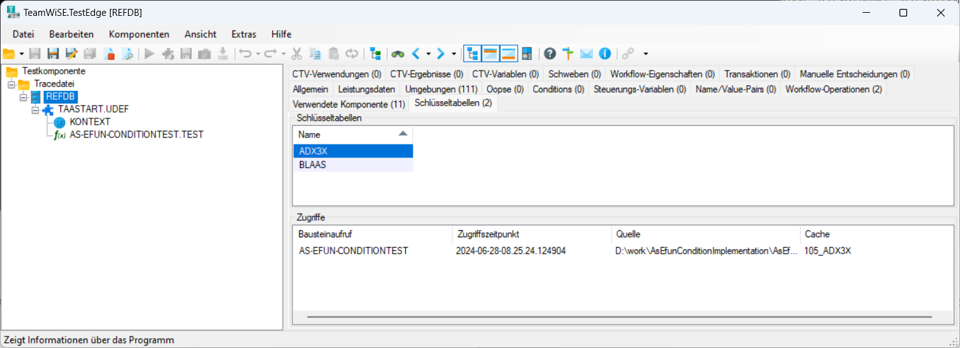
Task: Click the binoculars search icon in toolbar
Action: click(x=398, y=53)
